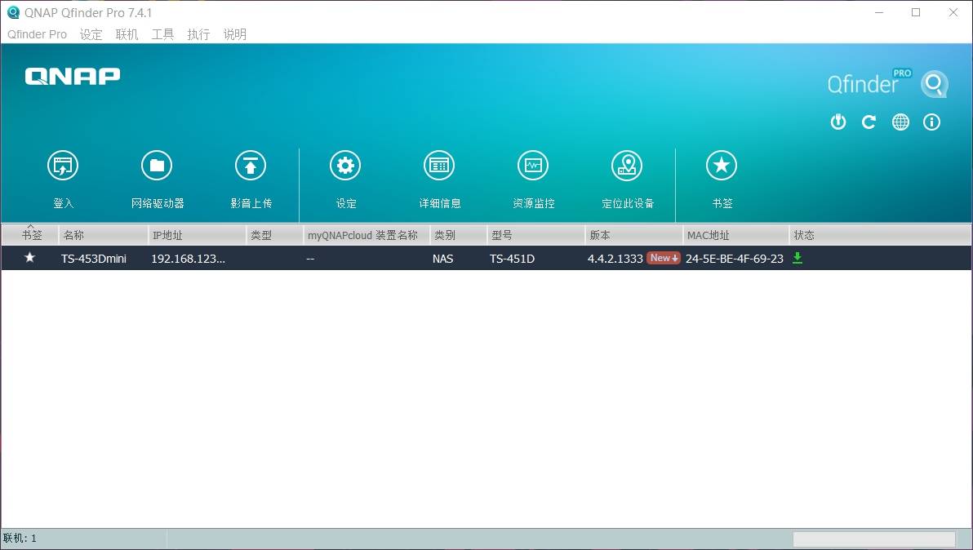
Task: Sort by the 类别 column header
Action: point(458,235)
